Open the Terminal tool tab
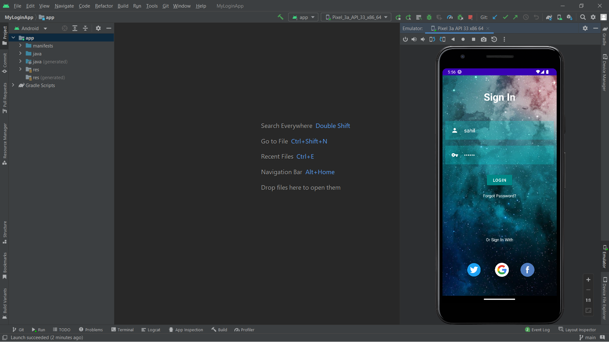The height and width of the screenshot is (342, 609). 122,330
